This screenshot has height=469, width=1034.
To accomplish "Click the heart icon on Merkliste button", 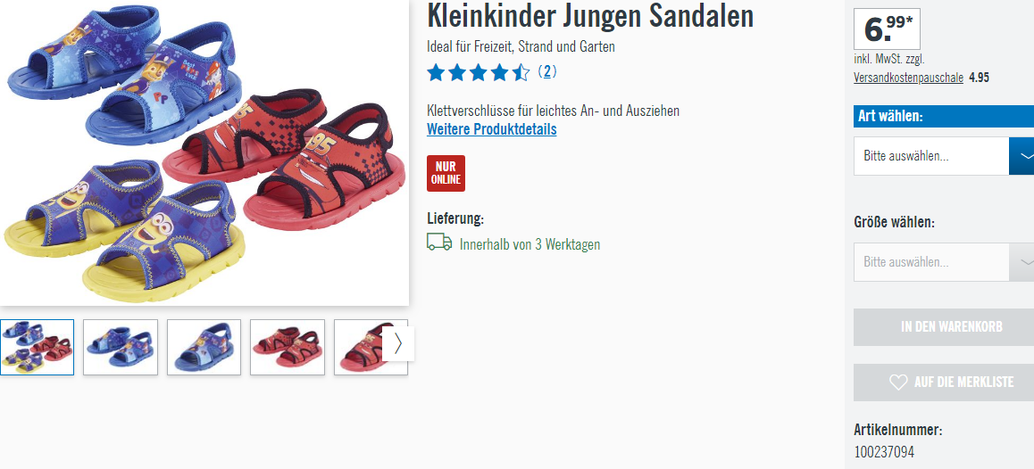I will coord(898,382).
